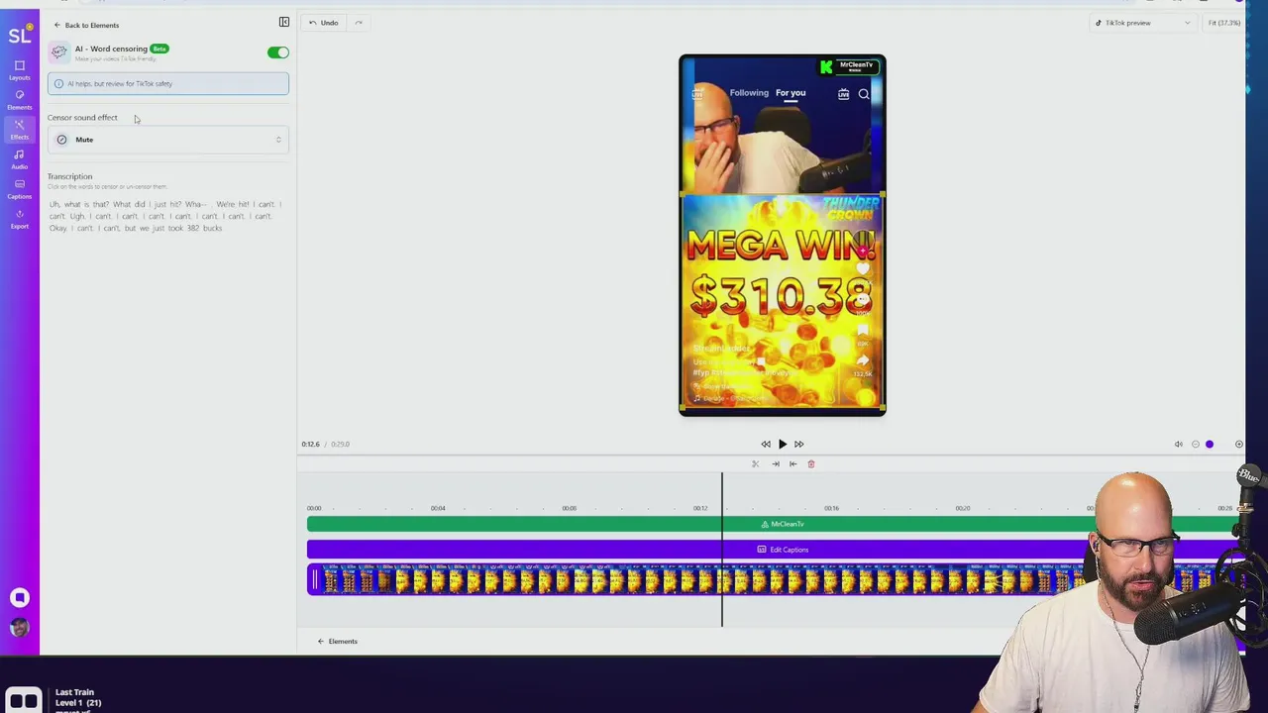
Task: Click Edit Captions on the purple track
Action: pos(783,550)
